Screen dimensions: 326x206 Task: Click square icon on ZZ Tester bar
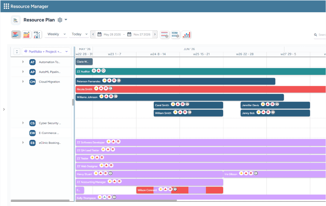click(102, 157)
